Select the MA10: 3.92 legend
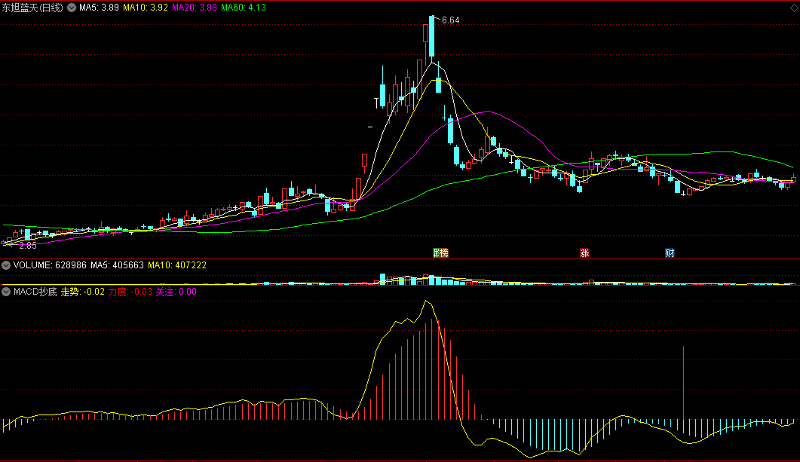The image size is (800, 462). [146, 8]
